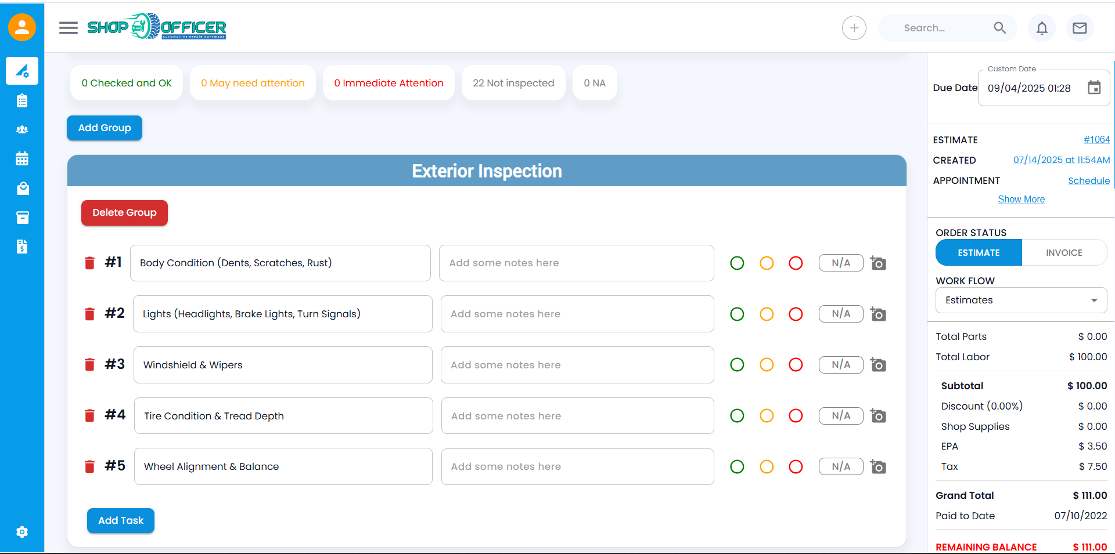The width and height of the screenshot is (1115, 554).
Task: Delete task #1 with the trash icon
Action: 89,263
